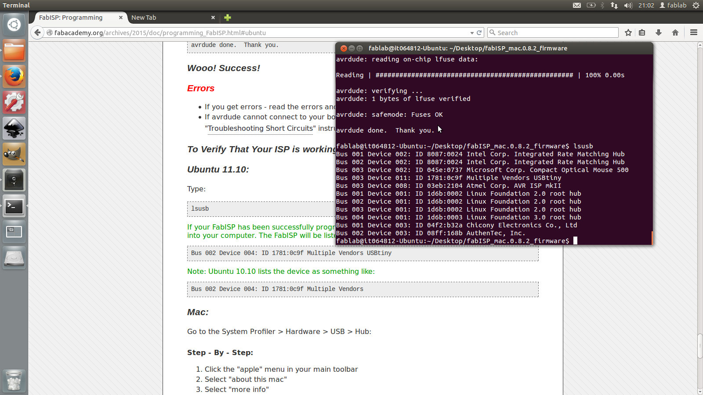
Task: Click terminal line "Multiple Vendors USBtiny"
Action: (449, 178)
